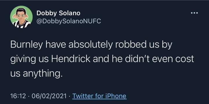Tap the striped shirt in avatar

[x=21, y=25]
